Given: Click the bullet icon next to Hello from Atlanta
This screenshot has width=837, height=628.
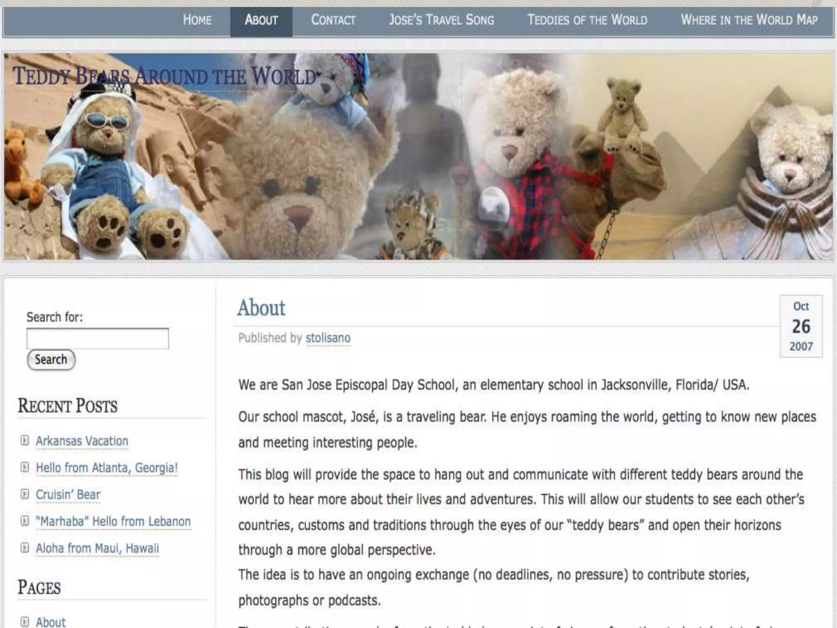Looking at the screenshot, I should 25,467.
